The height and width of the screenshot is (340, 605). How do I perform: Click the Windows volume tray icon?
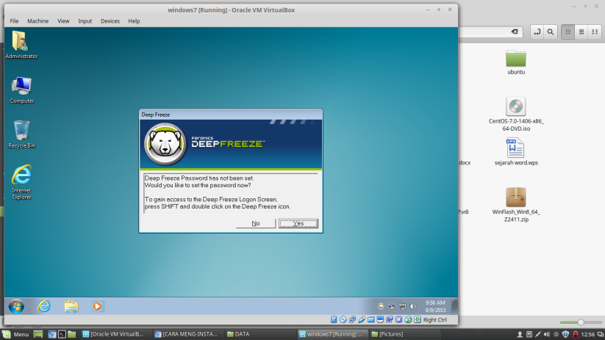413,306
